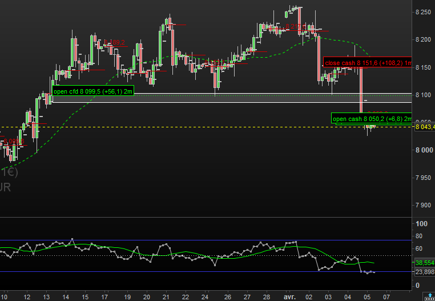Open the show-toolbar arrow icon
The width and height of the screenshot is (435, 301).
429,297
